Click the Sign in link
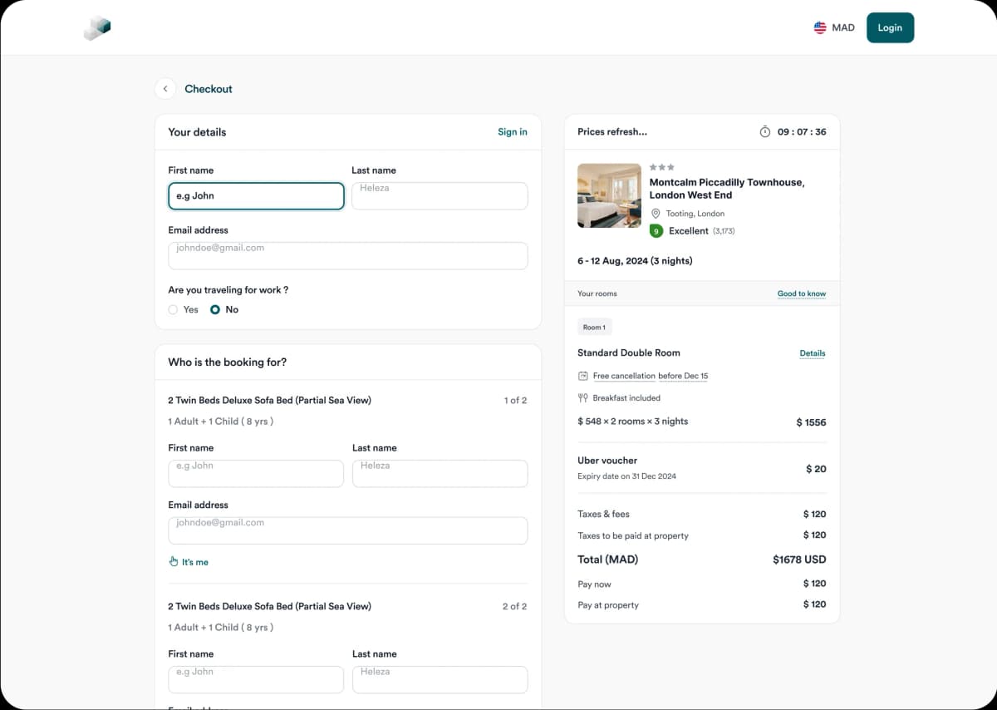Image resolution: width=997 pixels, height=710 pixels. (512, 131)
